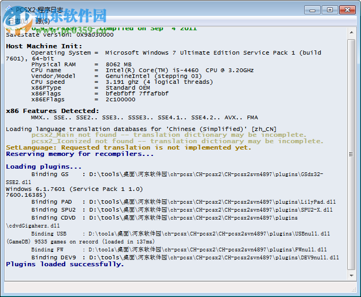Screen dimensions: 361x297
Task: Click the 'Physical RAM' 8062 MB line
Action: click(x=81, y=64)
